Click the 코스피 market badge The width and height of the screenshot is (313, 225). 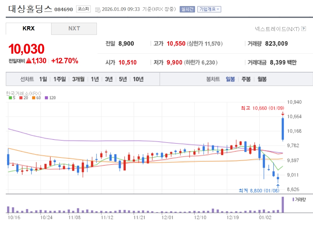pyautogui.click(x=83, y=9)
